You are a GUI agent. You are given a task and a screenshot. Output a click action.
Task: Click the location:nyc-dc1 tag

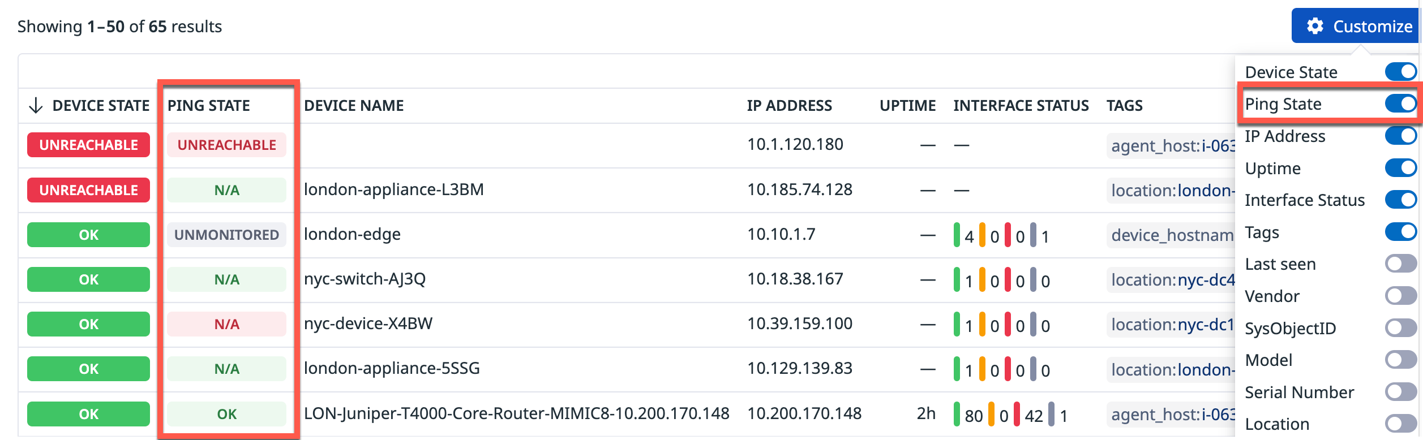click(1172, 325)
